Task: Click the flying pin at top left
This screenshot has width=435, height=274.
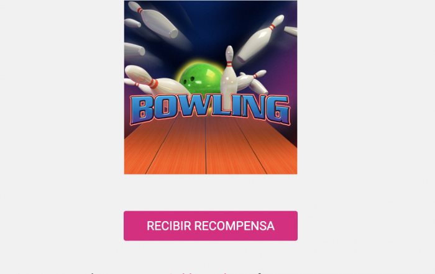Action: pos(153,19)
